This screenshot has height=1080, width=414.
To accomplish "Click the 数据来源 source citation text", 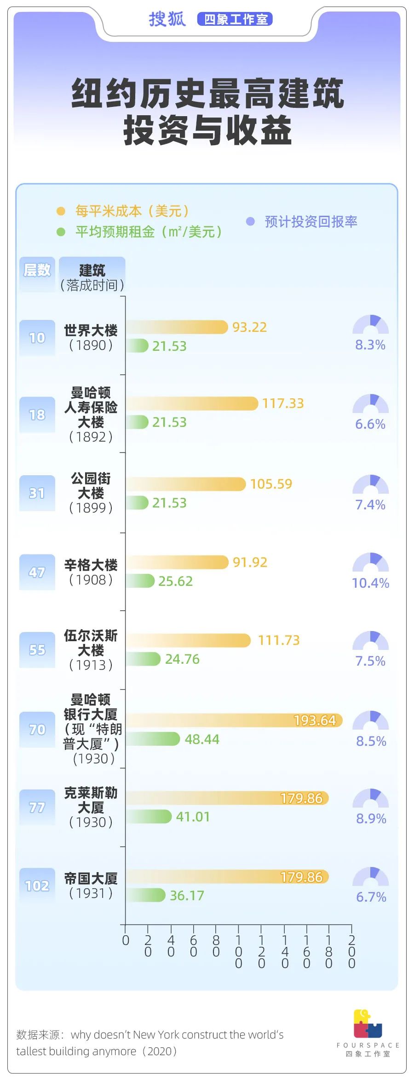I will tap(149, 1043).
